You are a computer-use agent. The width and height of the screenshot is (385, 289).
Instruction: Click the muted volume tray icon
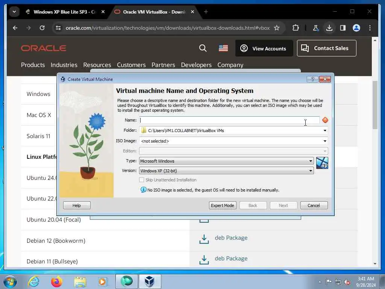347,282
